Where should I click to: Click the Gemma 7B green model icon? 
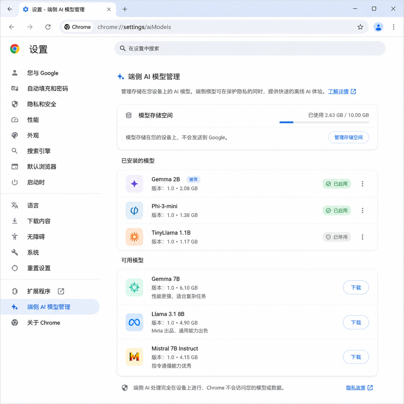pyautogui.click(x=134, y=287)
